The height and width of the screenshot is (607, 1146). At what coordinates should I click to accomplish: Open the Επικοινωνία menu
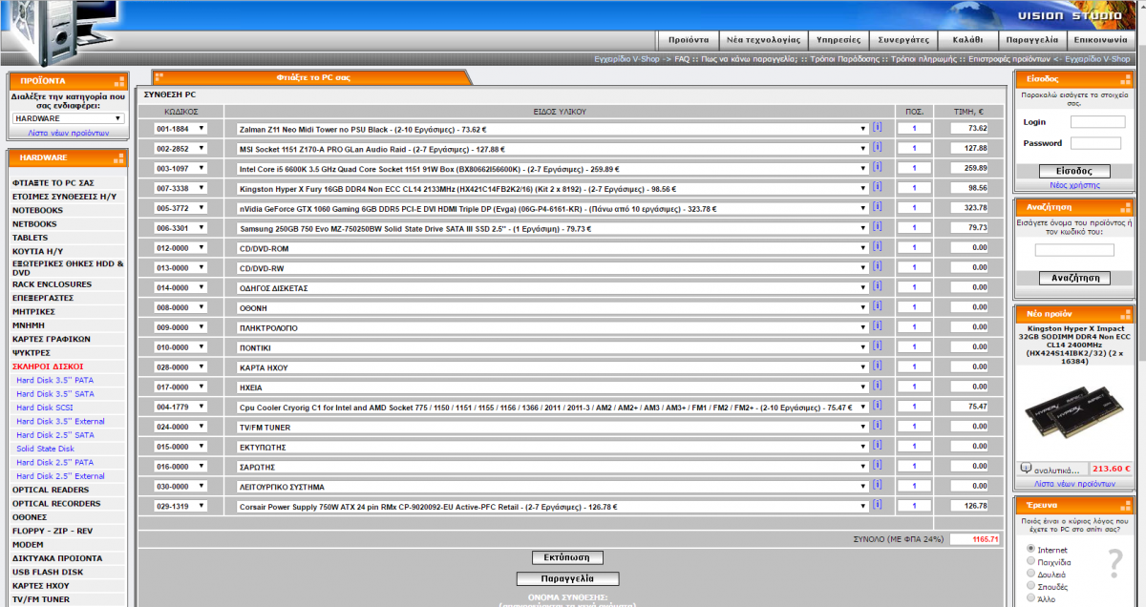tap(1101, 41)
